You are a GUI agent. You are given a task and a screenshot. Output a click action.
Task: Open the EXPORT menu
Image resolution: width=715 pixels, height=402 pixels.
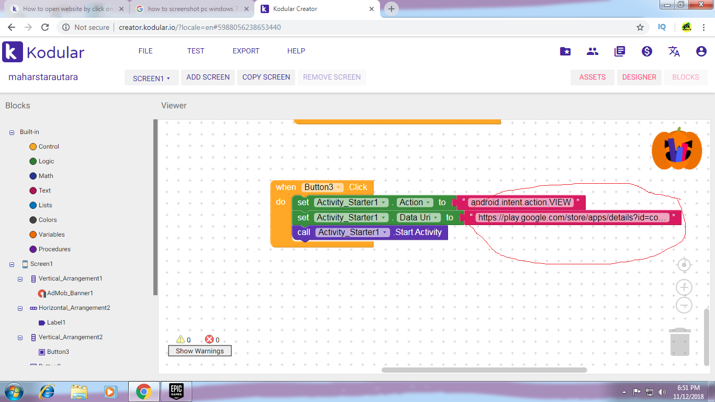pos(246,51)
